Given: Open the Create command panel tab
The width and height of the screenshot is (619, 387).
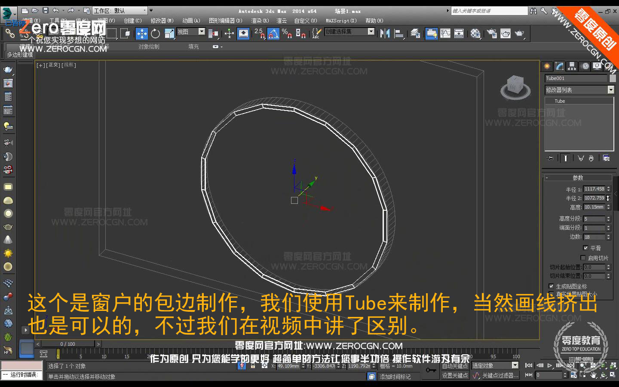Looking at the screenshot, I should click(547, 66).
